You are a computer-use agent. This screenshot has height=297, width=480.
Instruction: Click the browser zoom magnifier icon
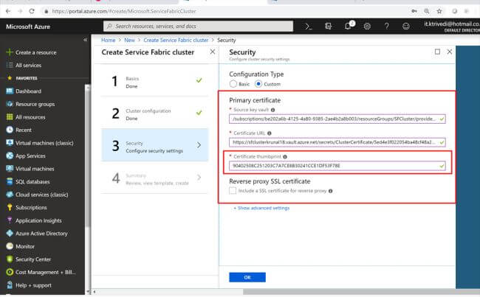[x=427, y=11]
